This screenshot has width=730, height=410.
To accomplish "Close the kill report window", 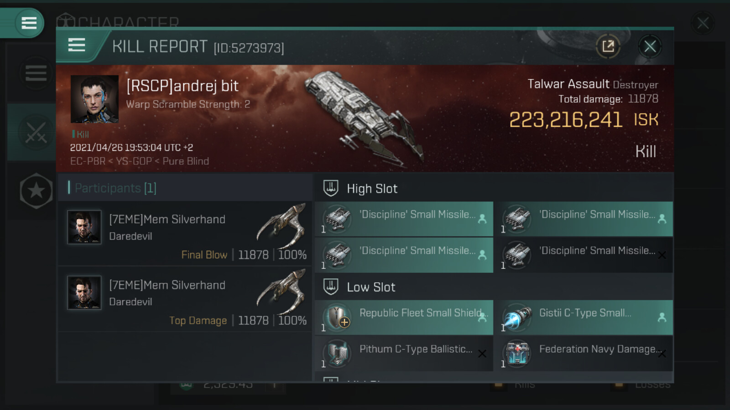I will tap(650, 46).
